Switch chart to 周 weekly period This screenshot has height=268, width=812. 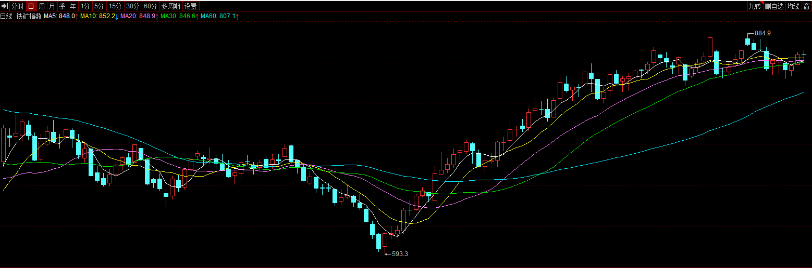(42, 6)
